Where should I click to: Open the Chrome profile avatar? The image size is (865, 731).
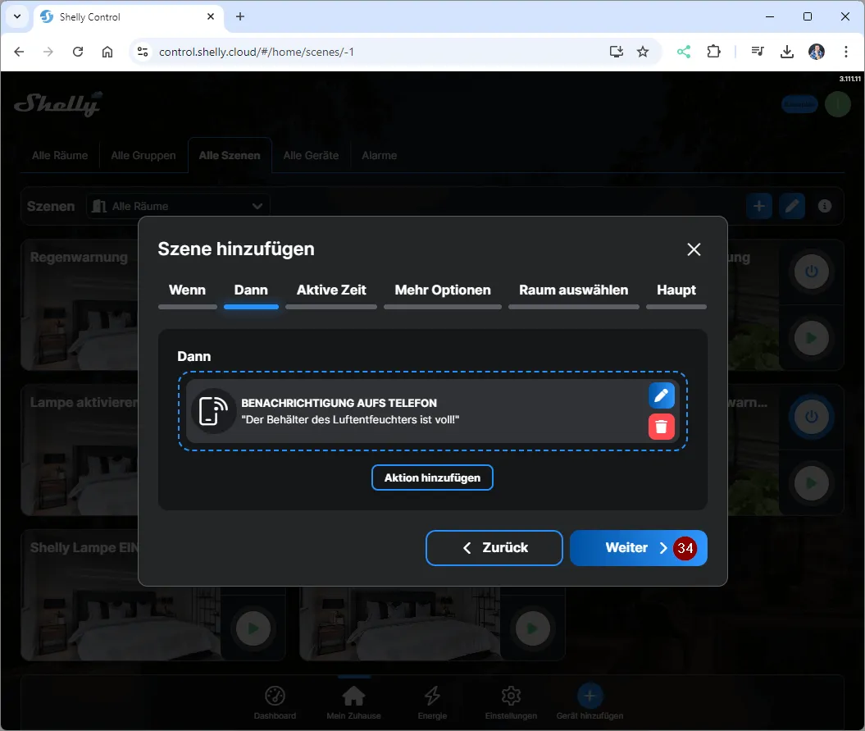tap(816, 52)
